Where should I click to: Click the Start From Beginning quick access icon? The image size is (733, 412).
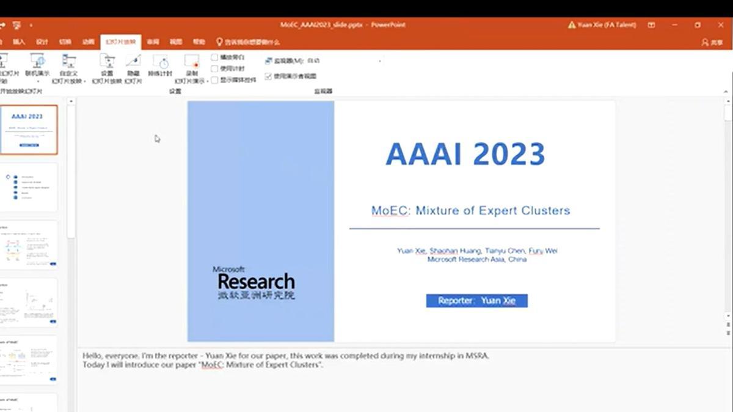(x=16, y=25)
